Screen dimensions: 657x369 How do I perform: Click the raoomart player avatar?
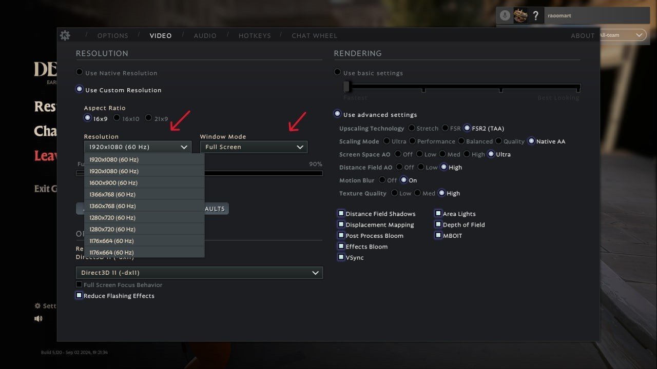pyautogui.click(x=520, y=15)
